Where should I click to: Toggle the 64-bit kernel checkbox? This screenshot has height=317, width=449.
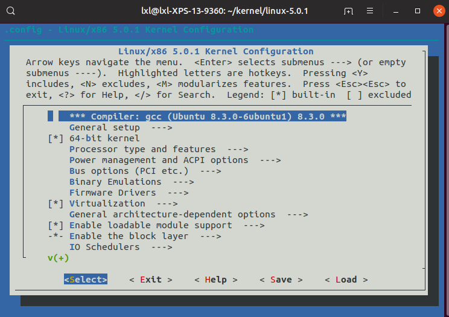click(55, 138)
